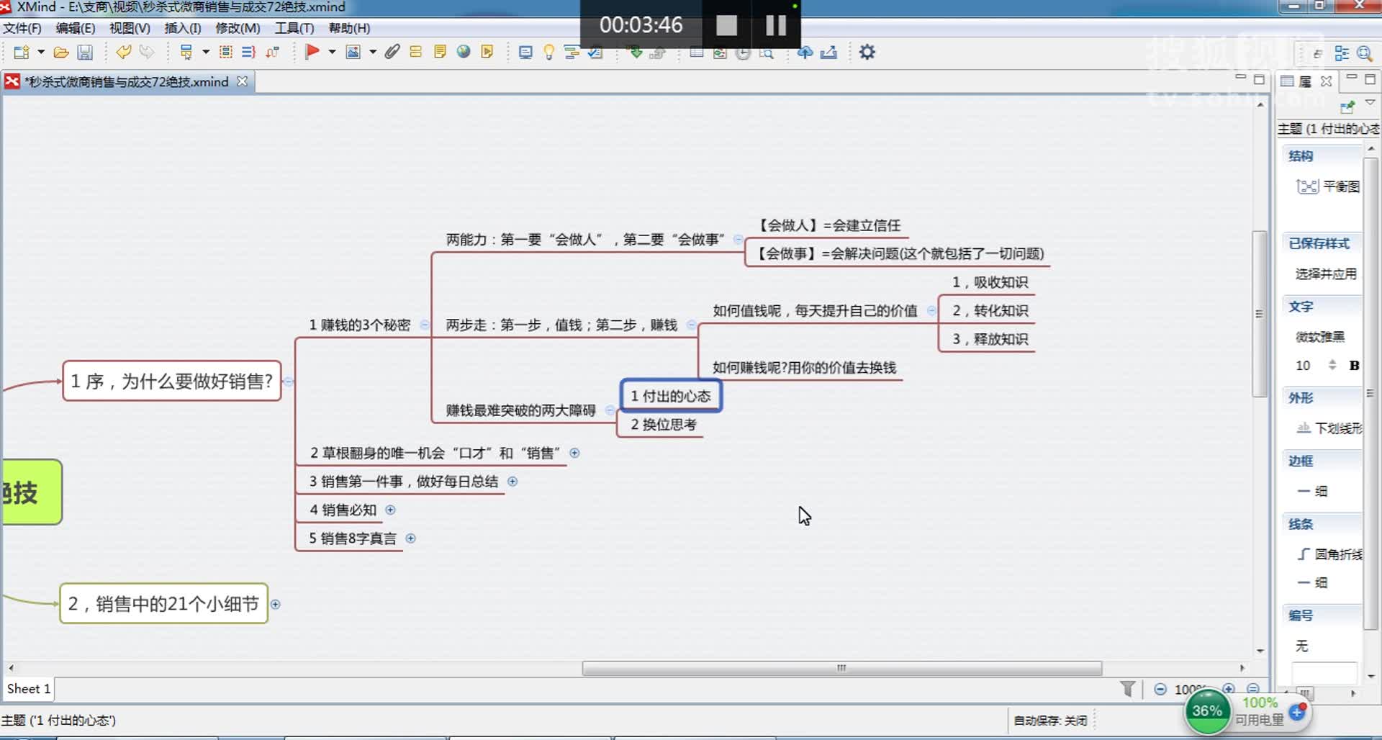Add a Relationship line

tap(272, 52)
